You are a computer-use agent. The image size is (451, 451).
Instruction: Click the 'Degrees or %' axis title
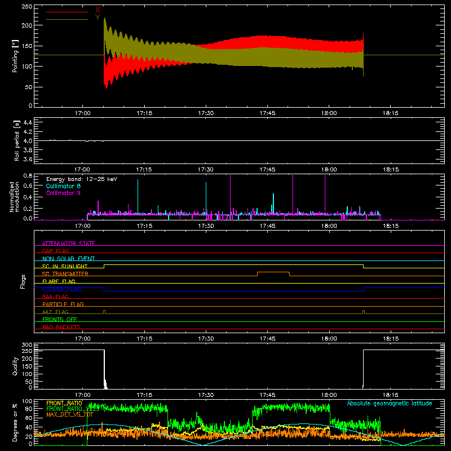(x=15, y=422)
